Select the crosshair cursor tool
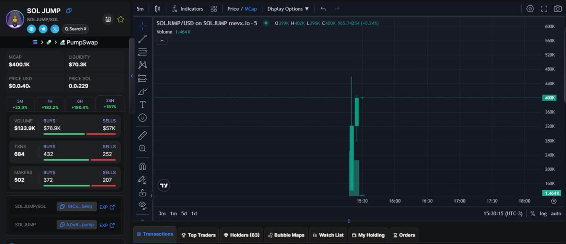Viewport: 566px width, 244px height. point(142,26)
